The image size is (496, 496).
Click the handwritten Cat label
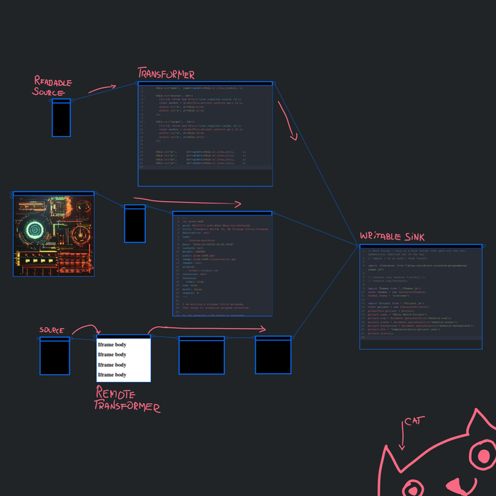click(412, 422)
